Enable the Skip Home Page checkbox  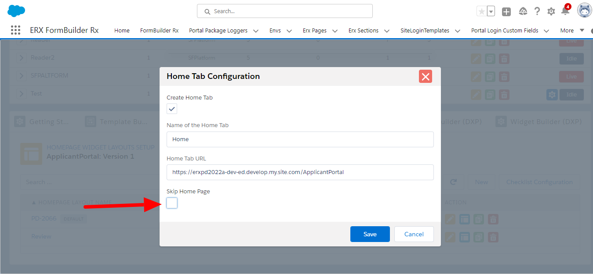pyautogui.click(x=172, y=203)
